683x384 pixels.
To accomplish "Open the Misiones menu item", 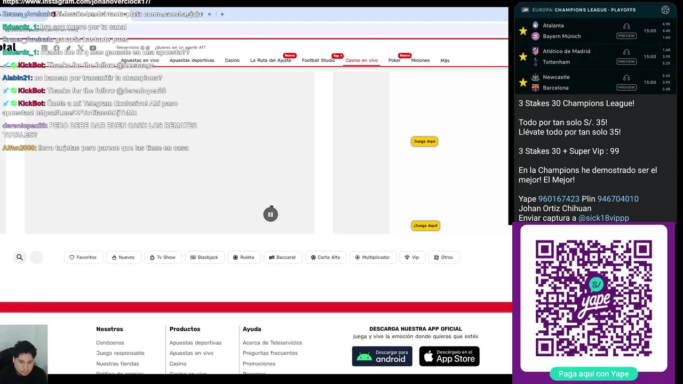I will tap(420, 60).
